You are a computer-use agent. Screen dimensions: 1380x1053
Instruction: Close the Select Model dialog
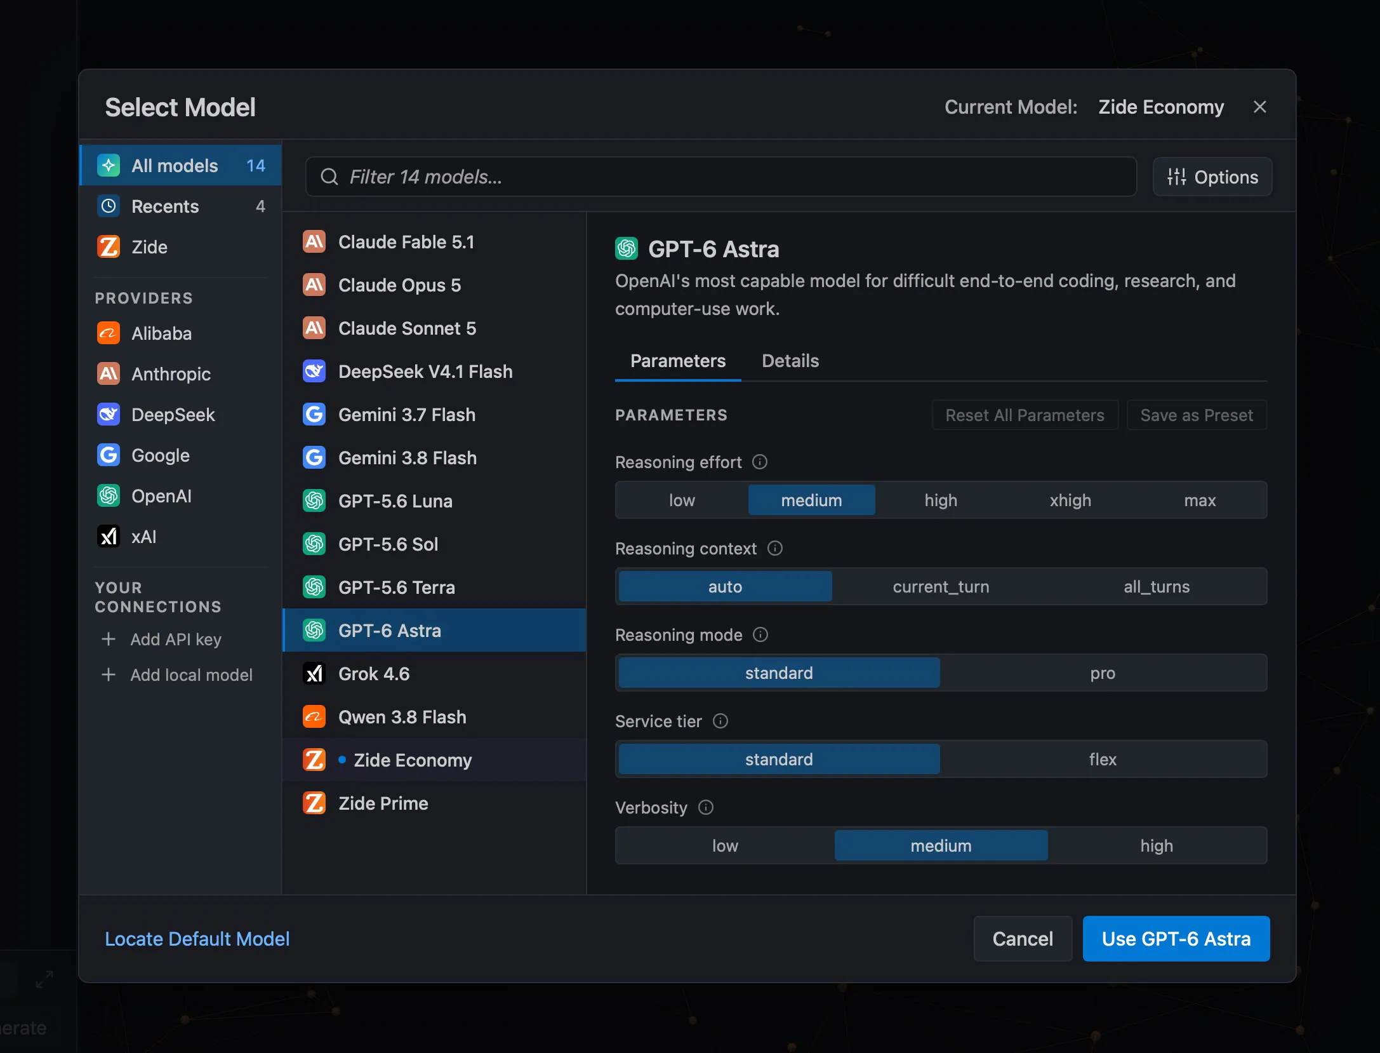1260,107
